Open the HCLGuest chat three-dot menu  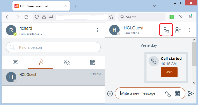[189, 30]
